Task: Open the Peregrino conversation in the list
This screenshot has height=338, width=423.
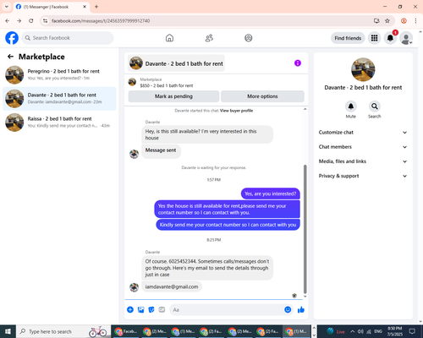Action: click(59, 75)
